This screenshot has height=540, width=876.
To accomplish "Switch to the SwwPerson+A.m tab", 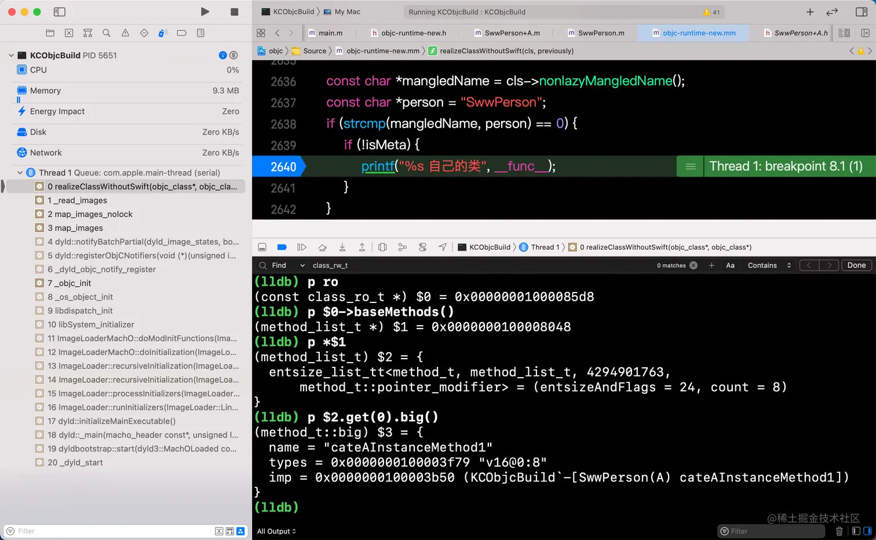I will point(507,33).
